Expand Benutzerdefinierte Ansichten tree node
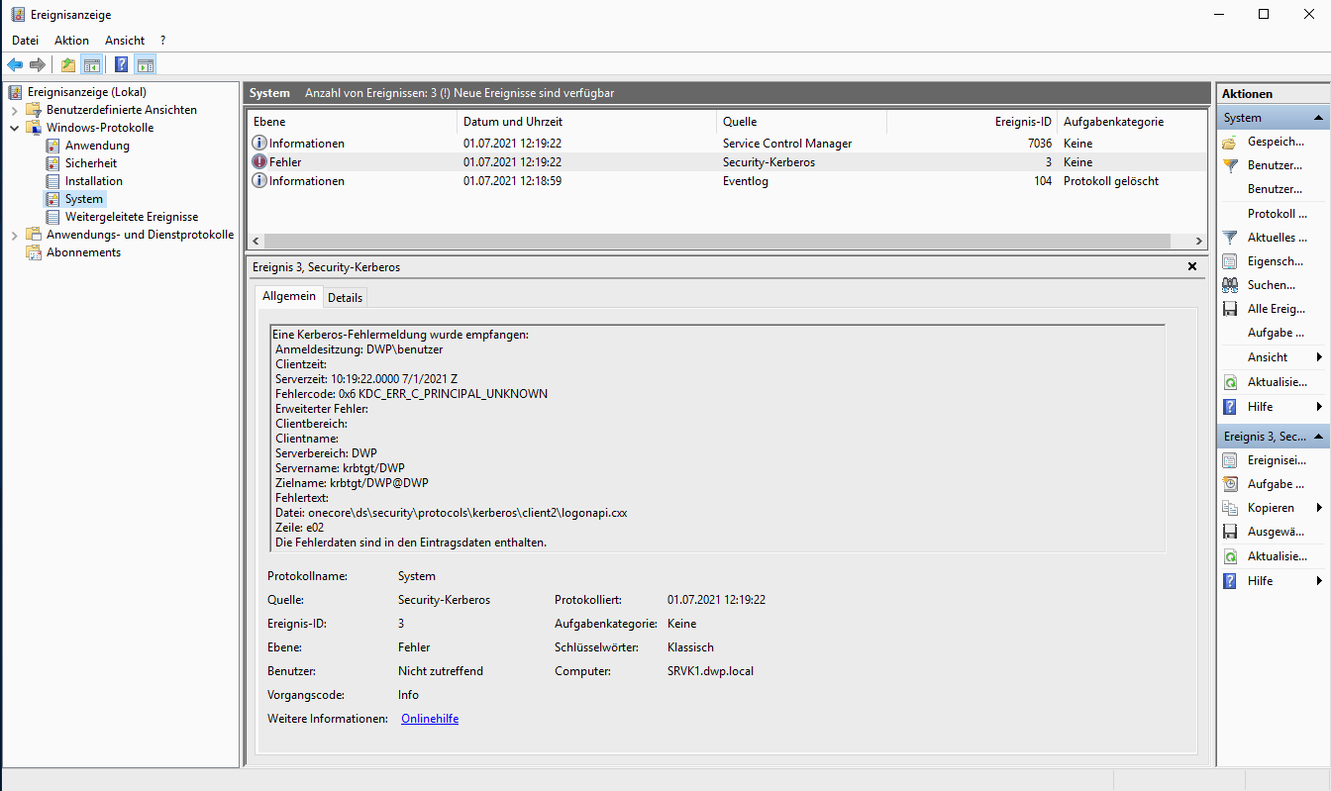The height and width of the screenshot is (791, 1331). pos(14,110)
